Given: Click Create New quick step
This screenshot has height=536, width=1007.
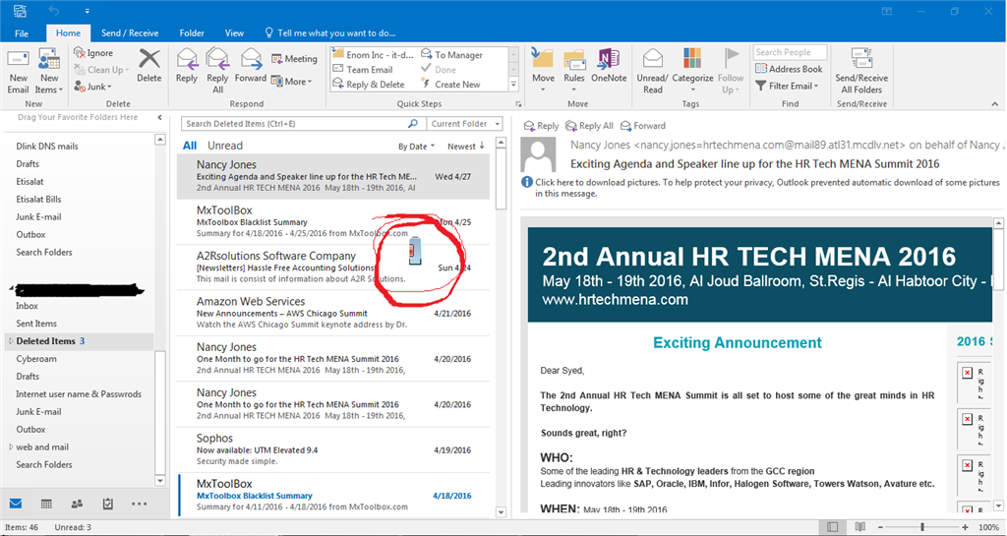Looking at the screenshot, I should click(450, 85).
